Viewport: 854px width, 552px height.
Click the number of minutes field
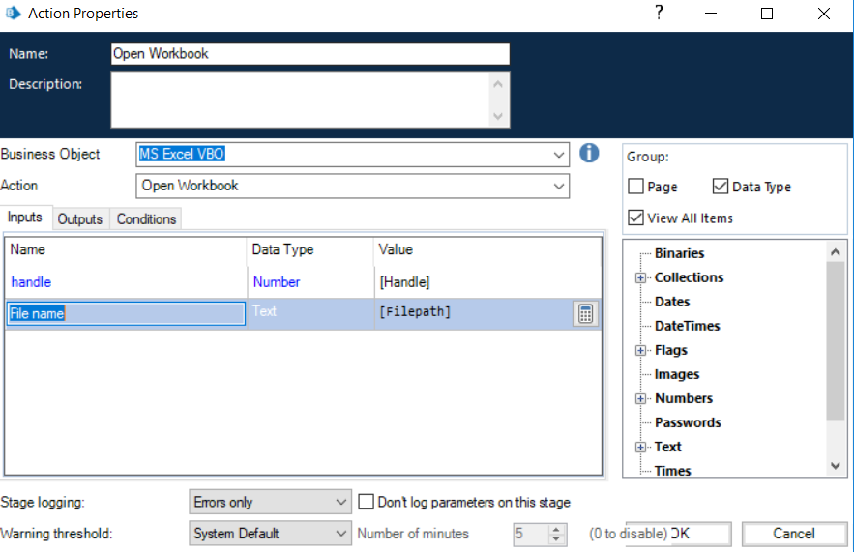[x=530, y=534]
